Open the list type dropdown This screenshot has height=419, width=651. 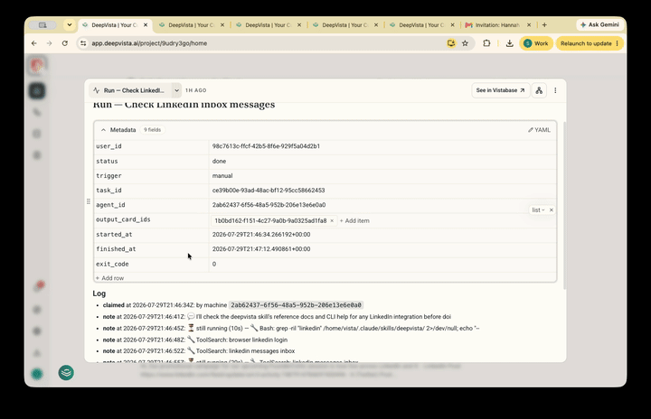[538, 209]
